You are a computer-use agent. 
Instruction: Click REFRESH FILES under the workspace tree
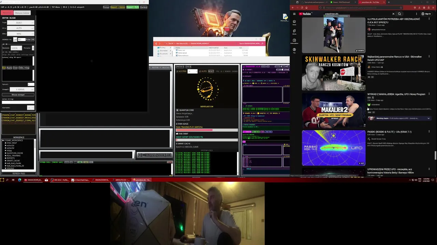pos(19,173)
